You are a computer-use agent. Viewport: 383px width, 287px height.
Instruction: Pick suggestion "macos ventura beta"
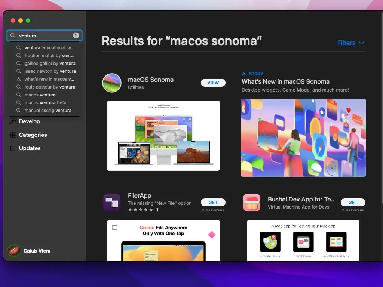[45, 102]
